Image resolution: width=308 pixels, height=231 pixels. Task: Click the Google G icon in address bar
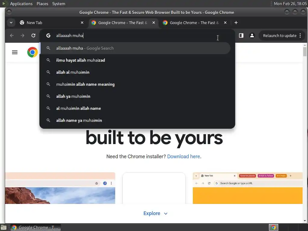tap(48, 35)
